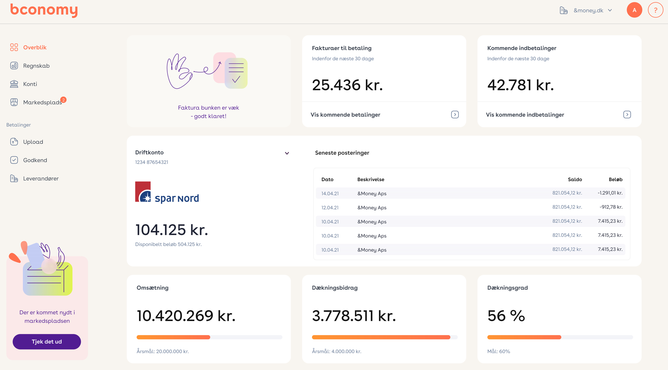
Task: Open Markedsplads store icon
Action: pos(14,102)
